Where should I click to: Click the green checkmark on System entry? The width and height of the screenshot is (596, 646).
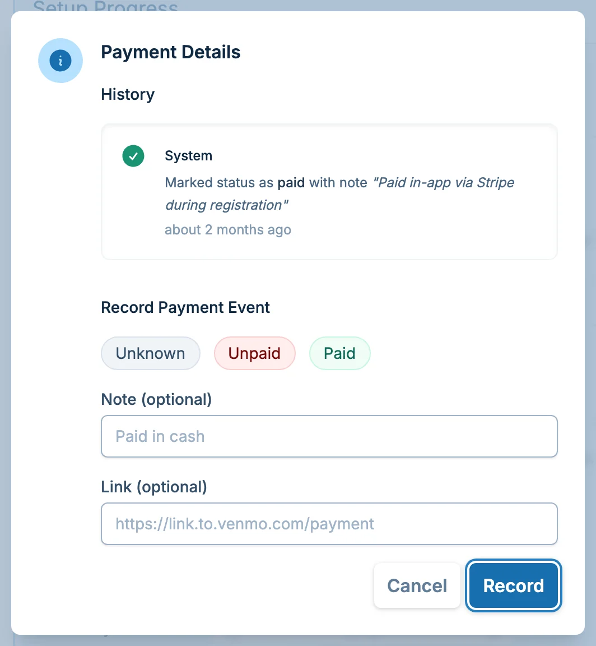(133, 156)
